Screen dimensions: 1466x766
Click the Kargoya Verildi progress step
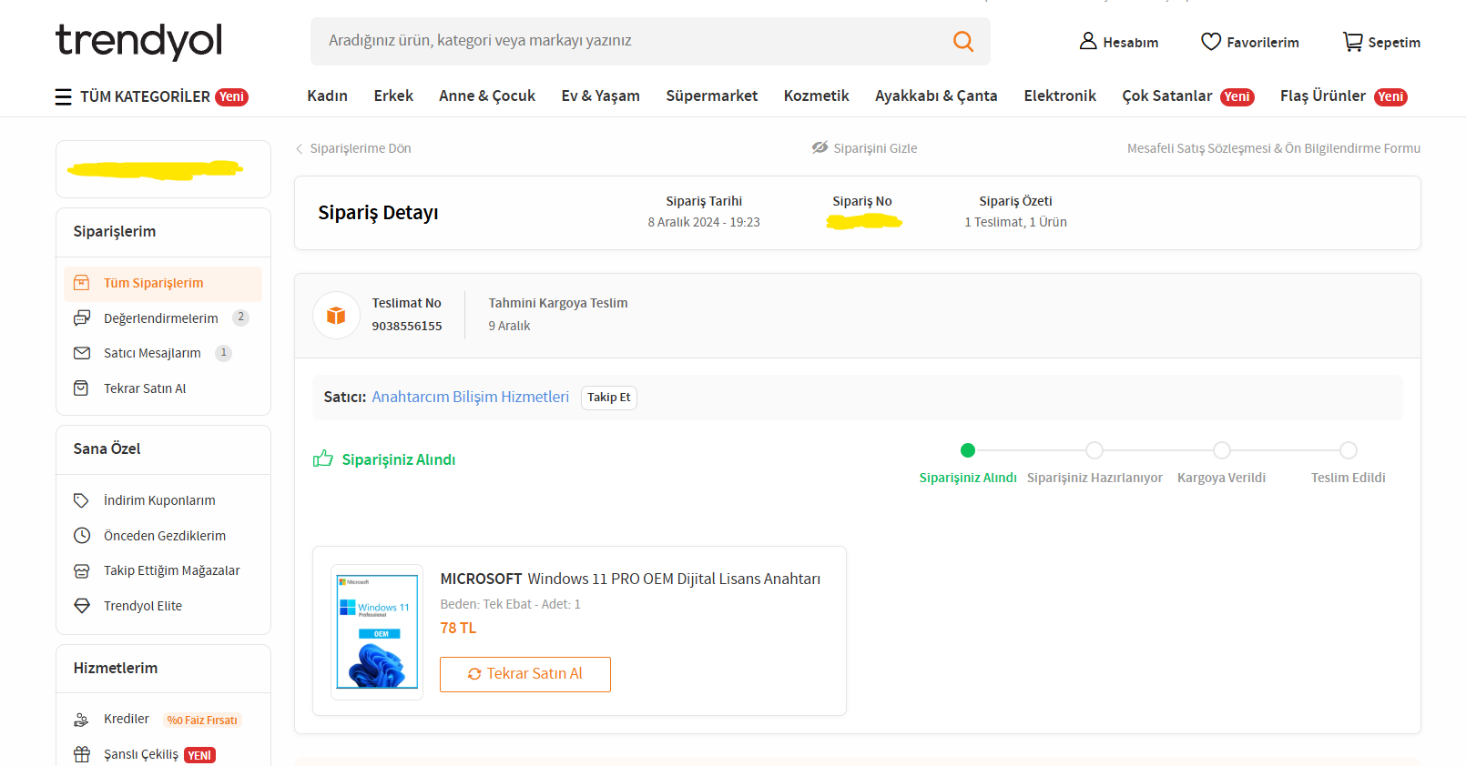point(1222,450)
